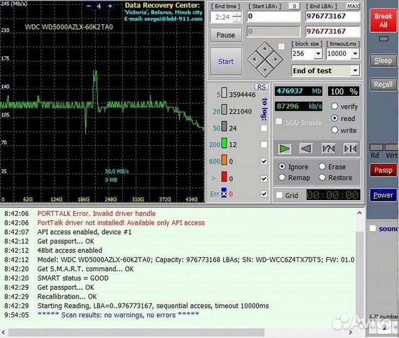Click the butterfly seek icon

tap(350, 148)
